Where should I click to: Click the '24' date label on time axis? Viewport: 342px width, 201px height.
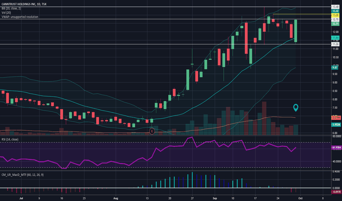click(x=278, y=198)
